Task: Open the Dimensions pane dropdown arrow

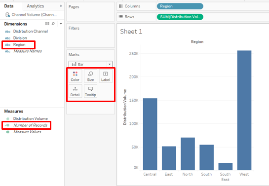Action: point(61,24)
